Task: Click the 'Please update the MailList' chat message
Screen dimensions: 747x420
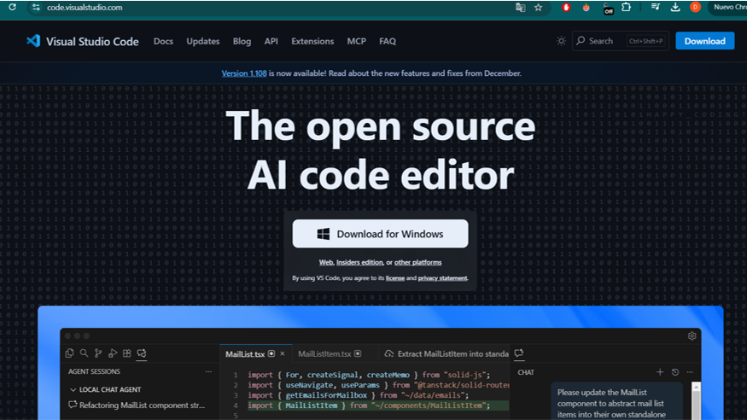Action: click(x=617, y=403)
